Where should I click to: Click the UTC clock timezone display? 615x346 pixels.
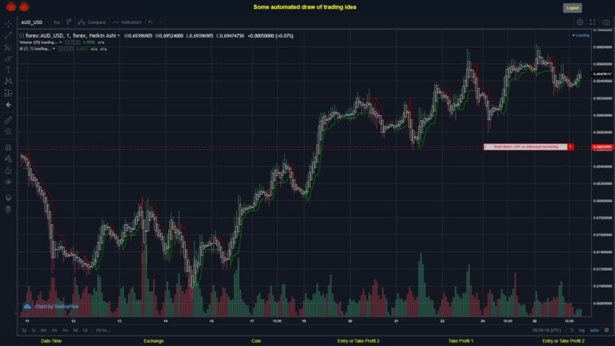coord(547,330)
